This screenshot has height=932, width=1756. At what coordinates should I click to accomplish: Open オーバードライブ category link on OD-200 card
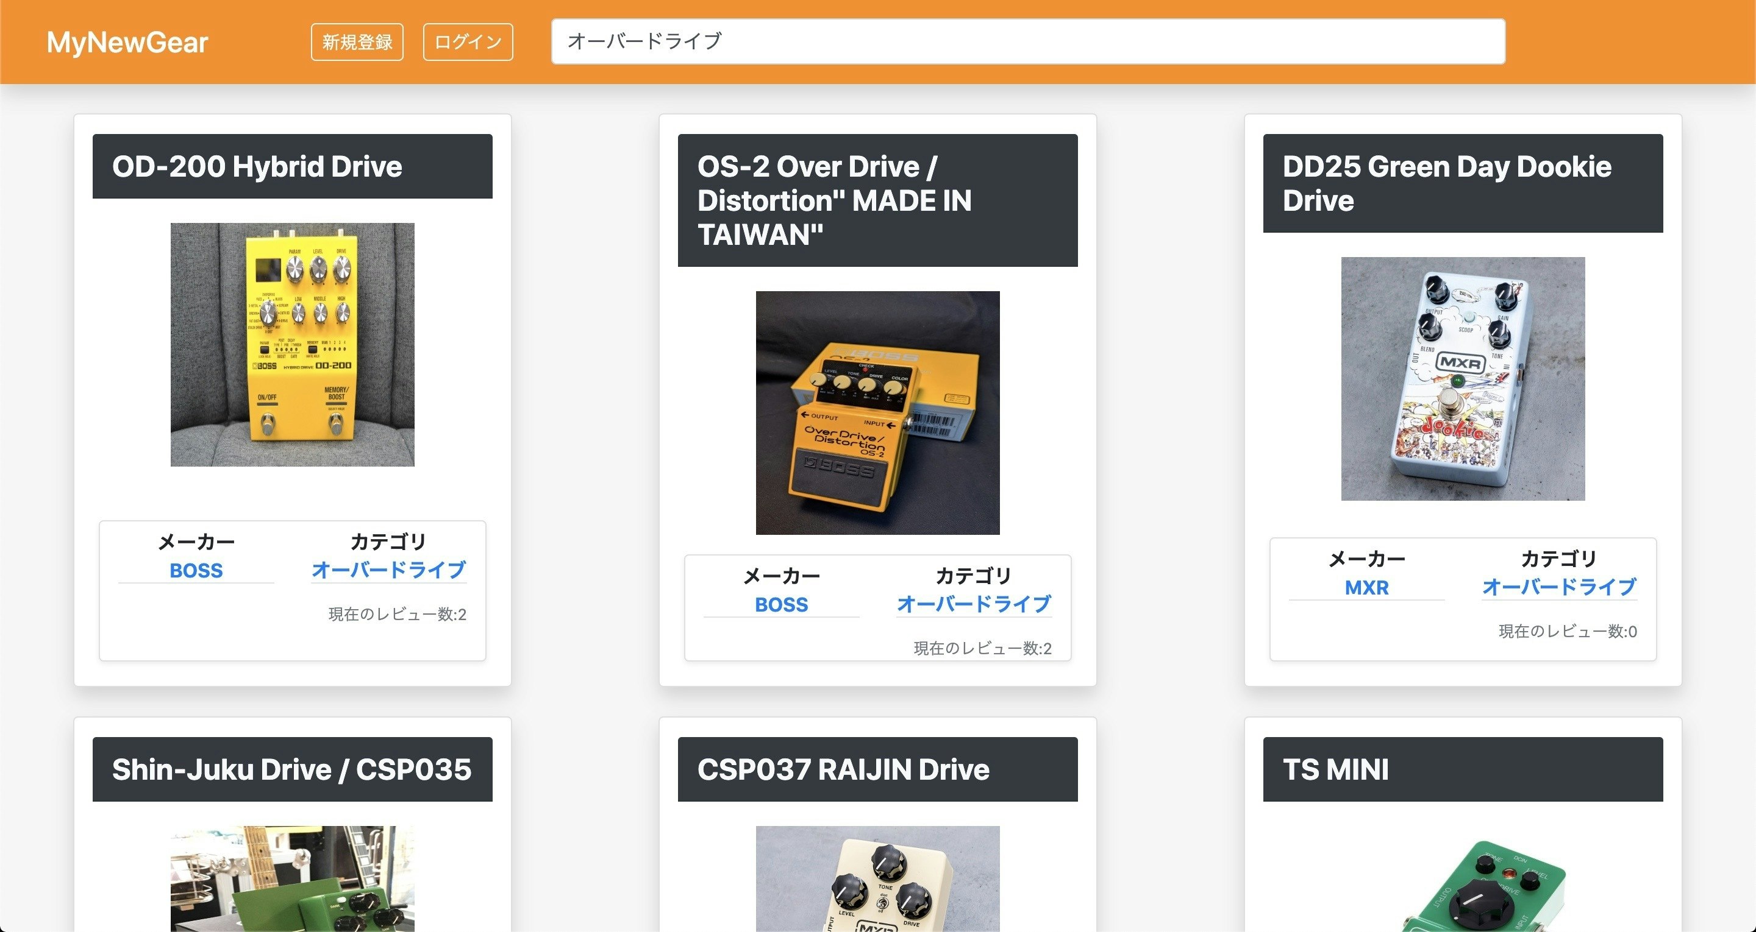click(388, 570)
